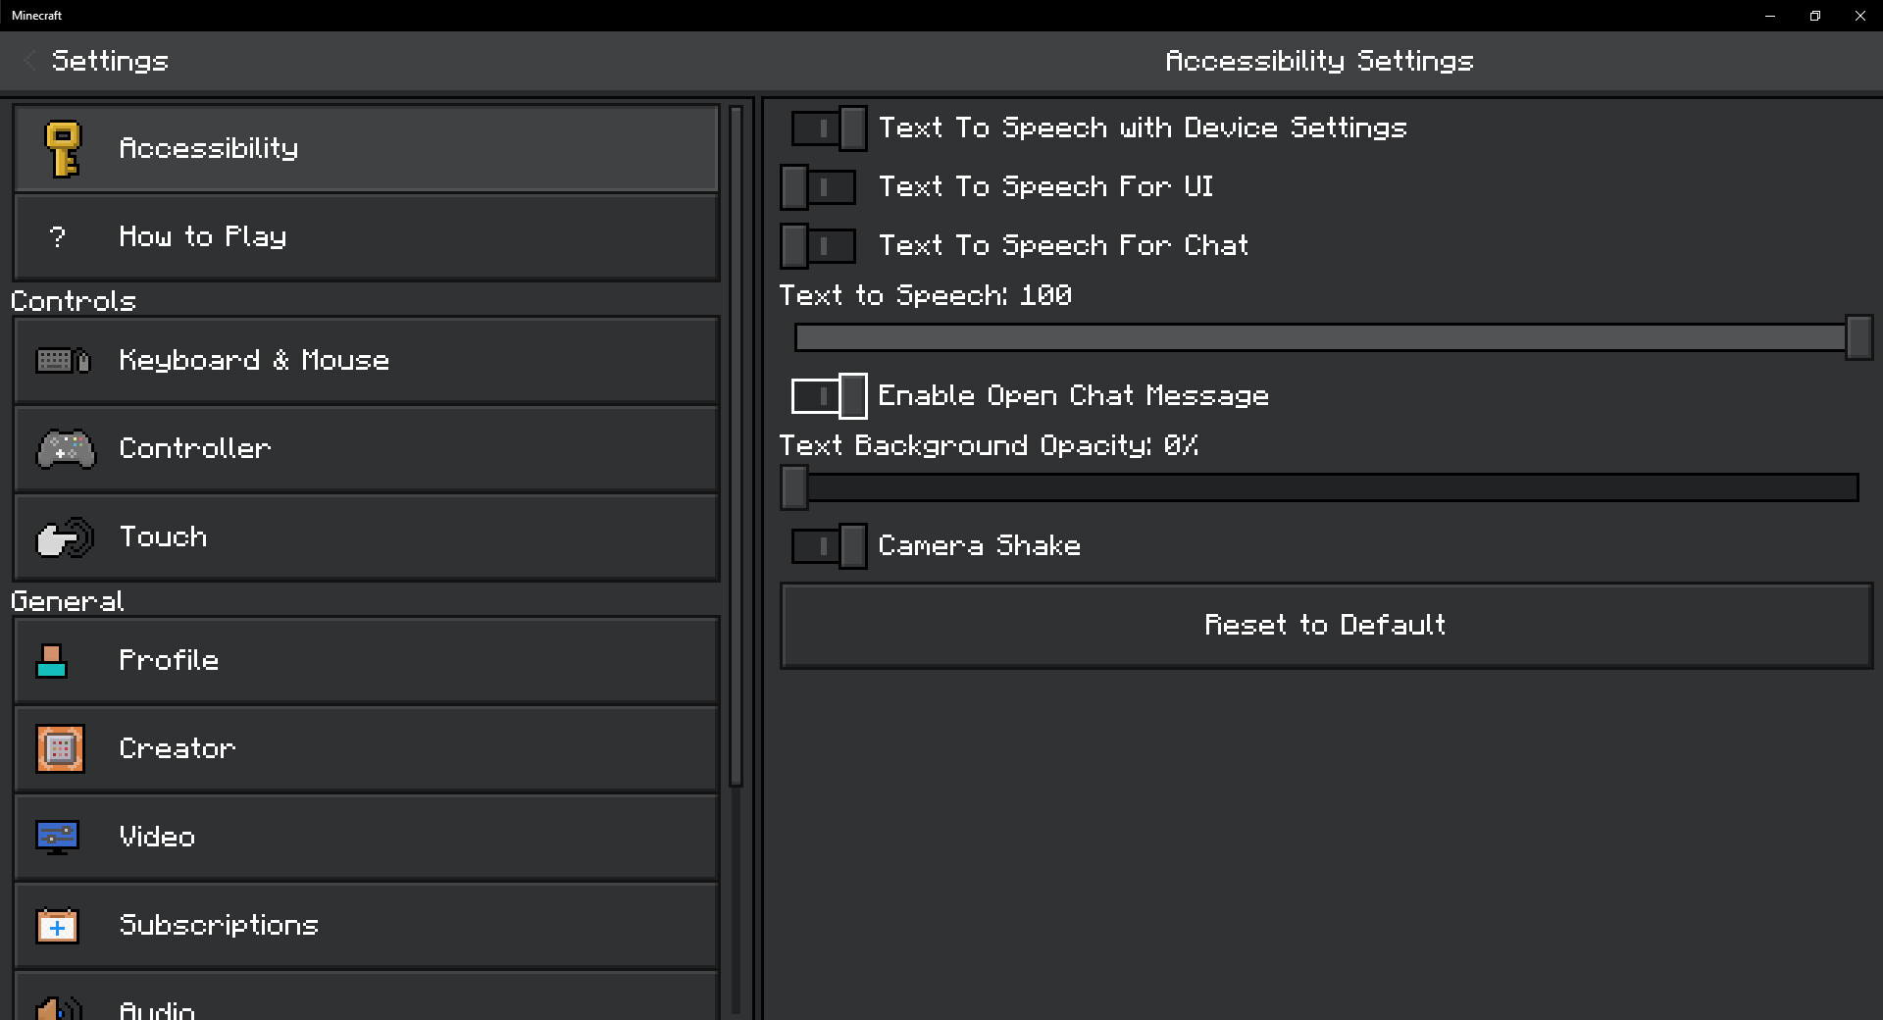Enable Text To Speech For UI
The width and height of the screenshot is (1883, 1020).
818,187
